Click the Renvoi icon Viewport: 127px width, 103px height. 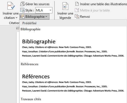point(77,16)
